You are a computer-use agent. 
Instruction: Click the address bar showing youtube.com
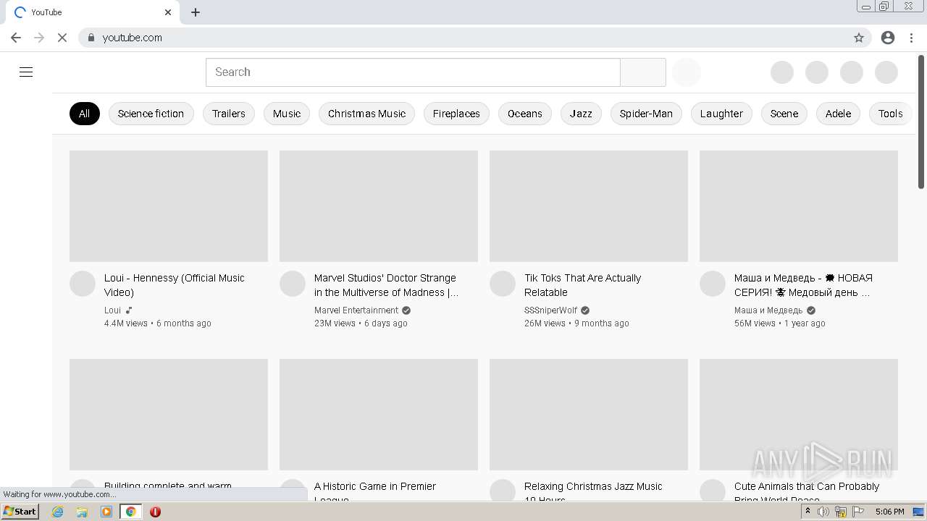(x=463, y=38)
